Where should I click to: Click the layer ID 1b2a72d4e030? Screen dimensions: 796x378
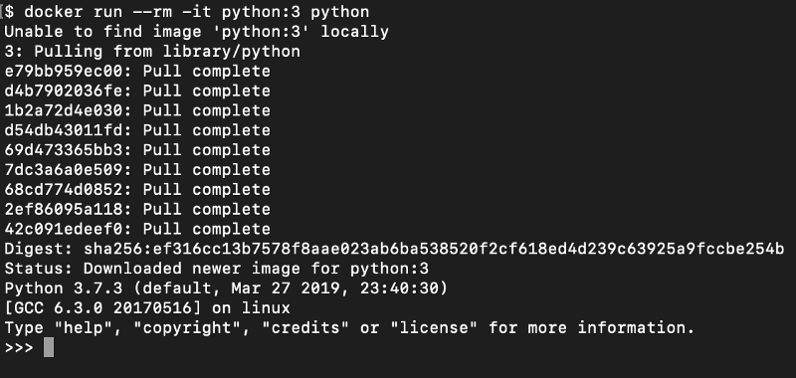[64, 110]
